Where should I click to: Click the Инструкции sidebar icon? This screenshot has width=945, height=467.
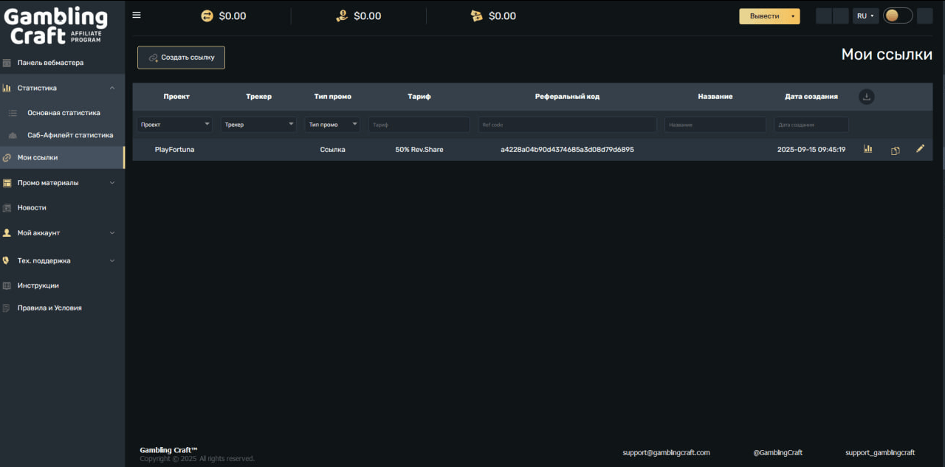pos(7,286)
